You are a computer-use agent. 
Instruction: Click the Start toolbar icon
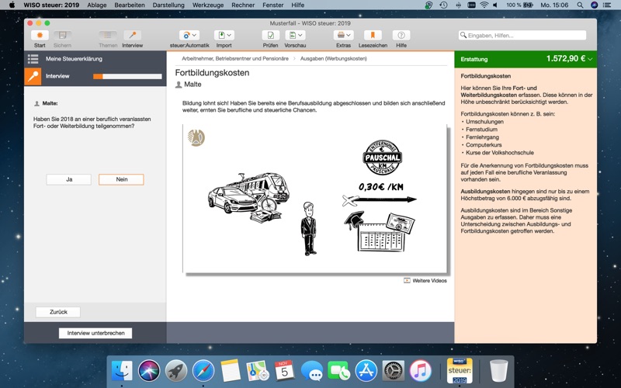click(x=40, y=36)
